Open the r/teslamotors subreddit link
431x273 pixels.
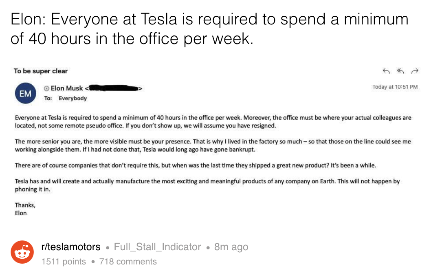coord(71,247)
